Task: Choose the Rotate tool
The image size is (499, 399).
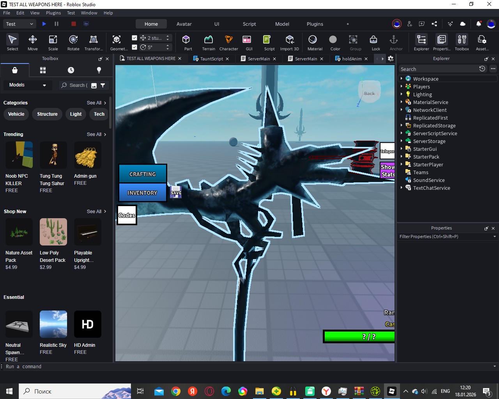Action: 73,42
